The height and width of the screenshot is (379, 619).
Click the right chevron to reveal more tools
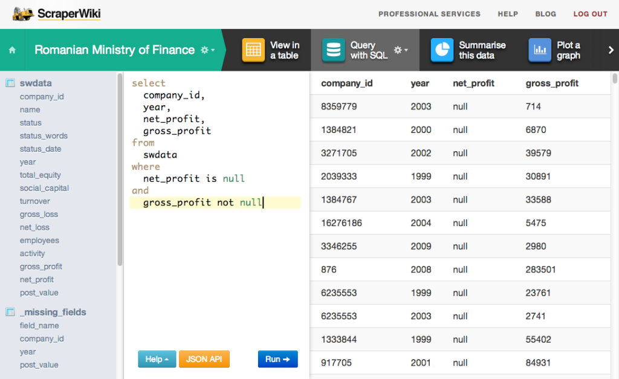pyautogui.click(x=611, y=50)
